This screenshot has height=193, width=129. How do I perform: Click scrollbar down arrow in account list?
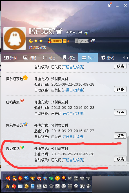pos(128,164)
